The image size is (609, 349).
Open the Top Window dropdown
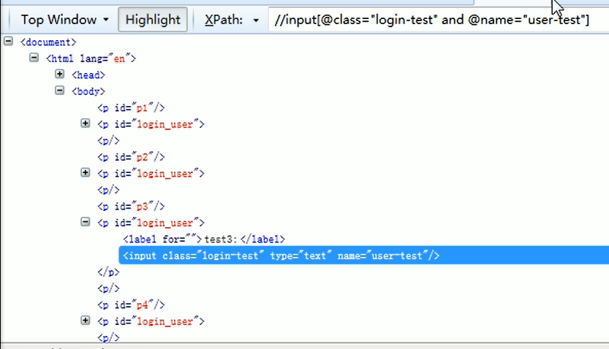coord(64,20)
